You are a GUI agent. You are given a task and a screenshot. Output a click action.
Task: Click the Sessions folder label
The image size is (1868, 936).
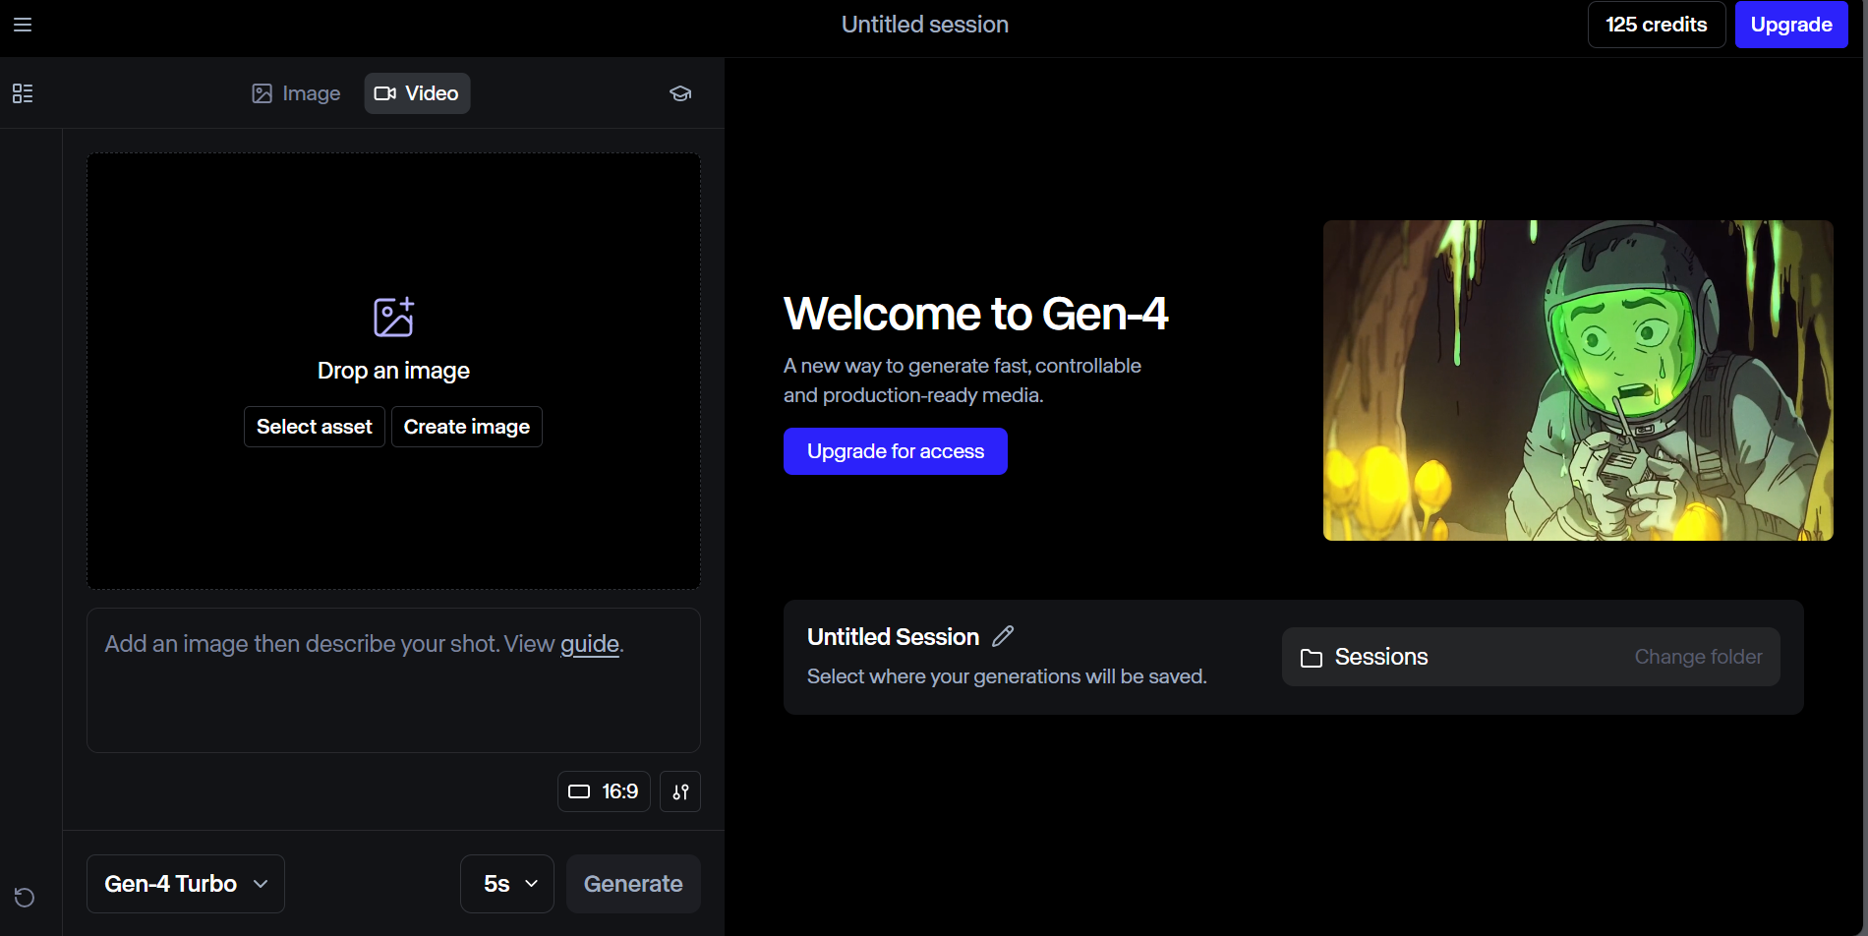click(1381, 657)
